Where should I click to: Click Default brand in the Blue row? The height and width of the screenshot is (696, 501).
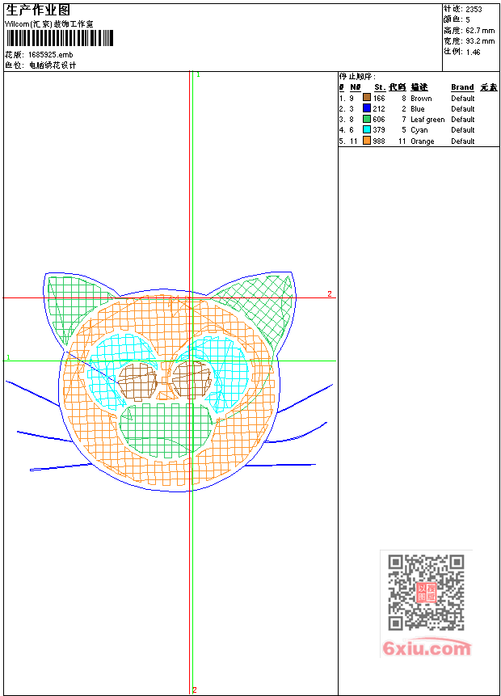pyautogui.click(x=463, y=109)
